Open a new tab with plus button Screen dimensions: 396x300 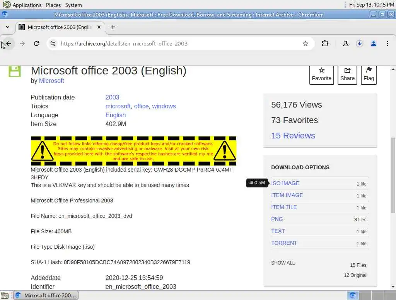113,27
